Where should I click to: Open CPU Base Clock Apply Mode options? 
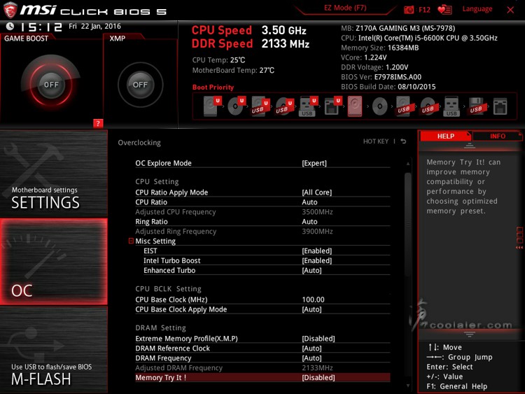262,309
